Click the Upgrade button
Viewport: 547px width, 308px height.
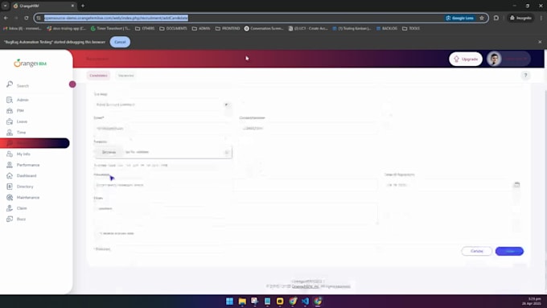click(x=466, y=59)
